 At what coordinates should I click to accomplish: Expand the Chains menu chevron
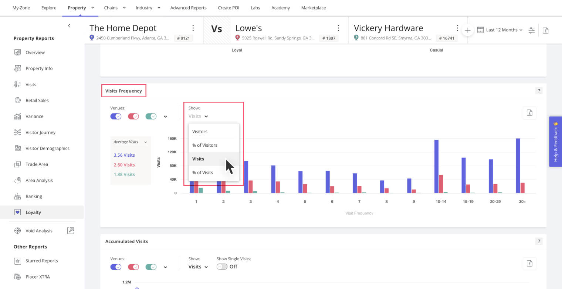pos(124,7)
